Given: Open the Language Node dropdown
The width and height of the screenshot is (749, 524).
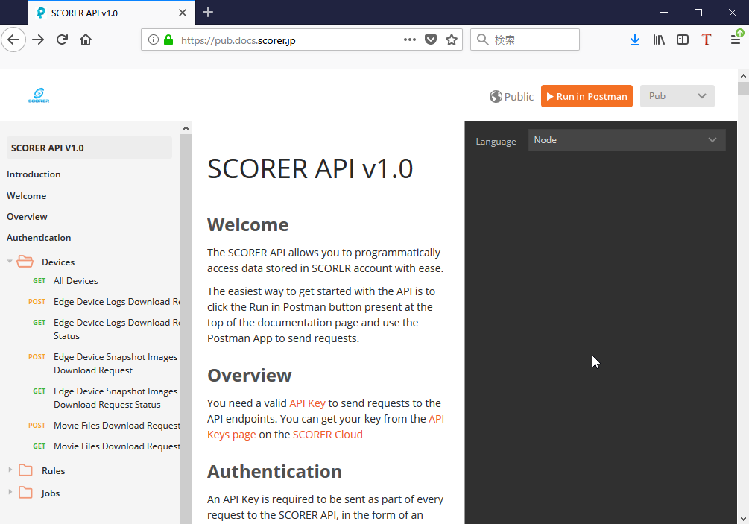Looking at the screenshot, I should click(x=627, y=140).
